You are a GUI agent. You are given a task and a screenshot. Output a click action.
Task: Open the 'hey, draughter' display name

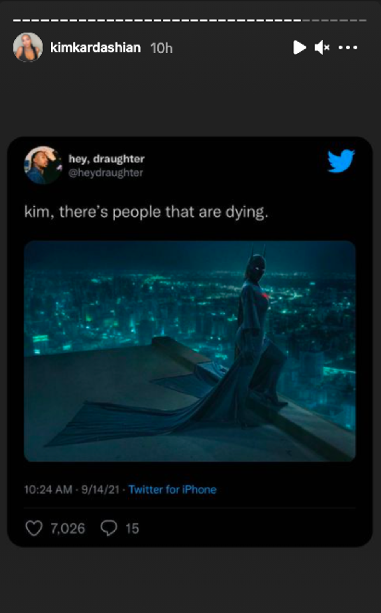(x=106, y=159)
